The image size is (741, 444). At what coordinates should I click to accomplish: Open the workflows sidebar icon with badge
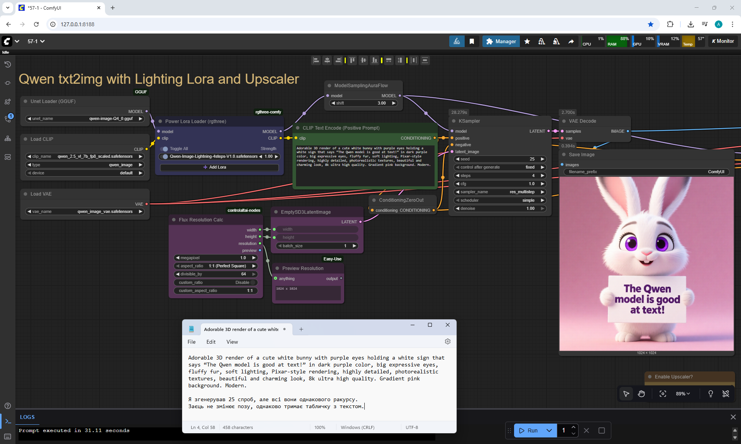[x=8, y=119]
